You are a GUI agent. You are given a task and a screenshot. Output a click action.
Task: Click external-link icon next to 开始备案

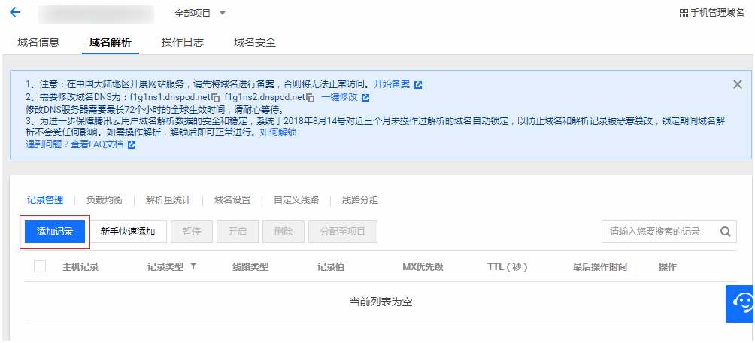coord(418,85)
